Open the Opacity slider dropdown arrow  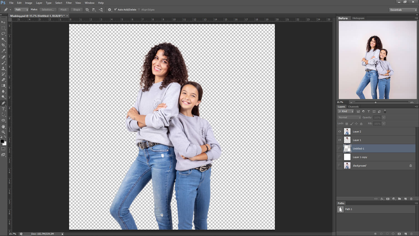click(x=384, y=117)
